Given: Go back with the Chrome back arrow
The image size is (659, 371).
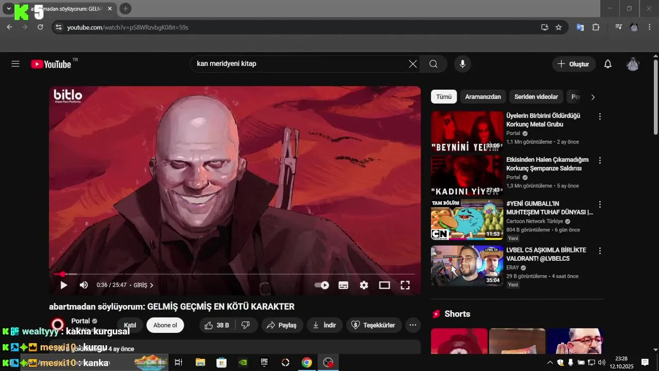Looking at the screenshot, I should tap(9, 27).
